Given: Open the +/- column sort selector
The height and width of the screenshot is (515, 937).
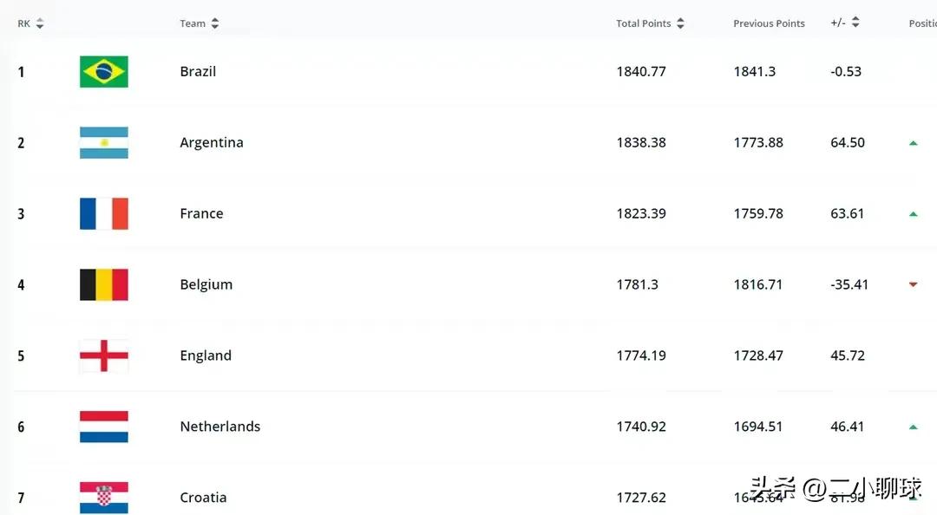Looking at the screenshot, I should click(856, 23).
